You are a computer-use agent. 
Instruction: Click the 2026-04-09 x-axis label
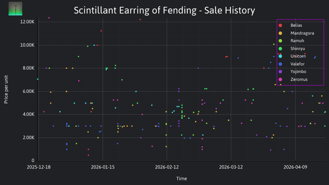tap(295, 167)
